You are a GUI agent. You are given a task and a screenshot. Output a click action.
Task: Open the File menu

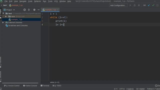(x=6, y=1)
